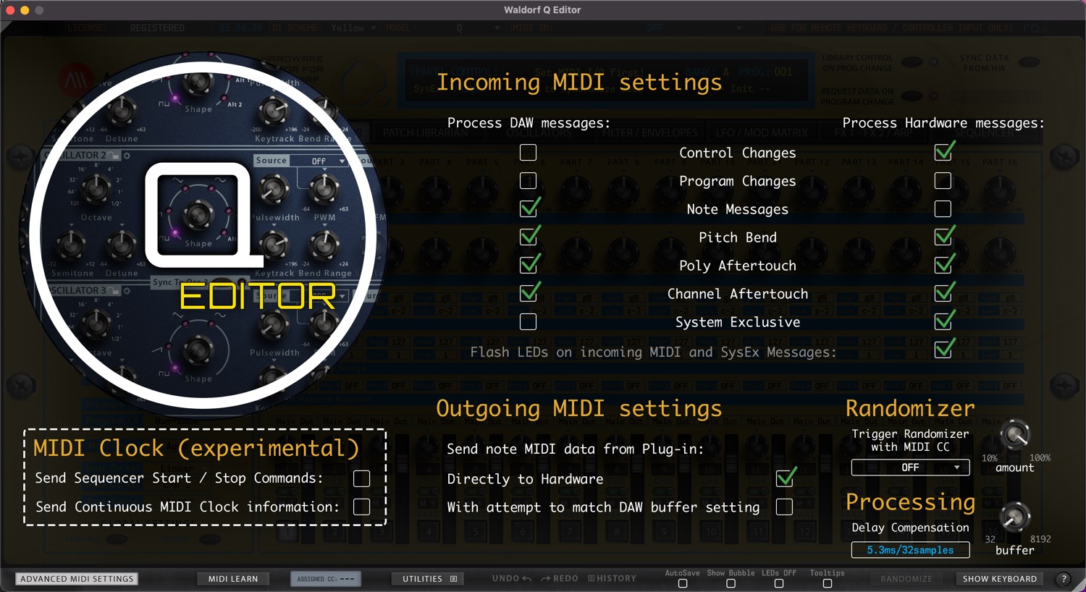The width and height of the screenshot is (1086, 592).
Task: Open the UI Scheme Yellow dropdown
Action: pos(354,28)
